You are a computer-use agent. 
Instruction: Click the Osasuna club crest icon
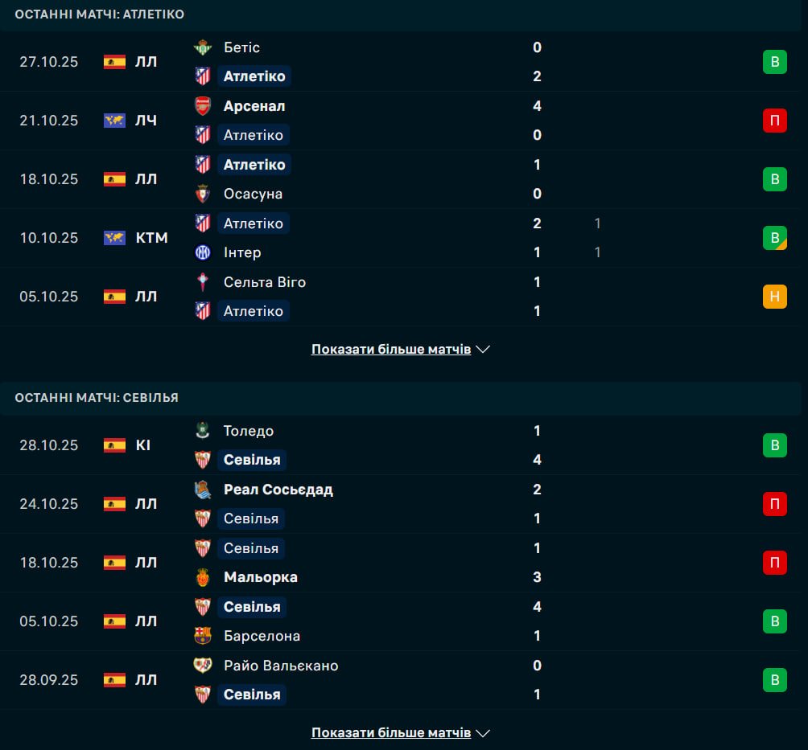point(203,194)
